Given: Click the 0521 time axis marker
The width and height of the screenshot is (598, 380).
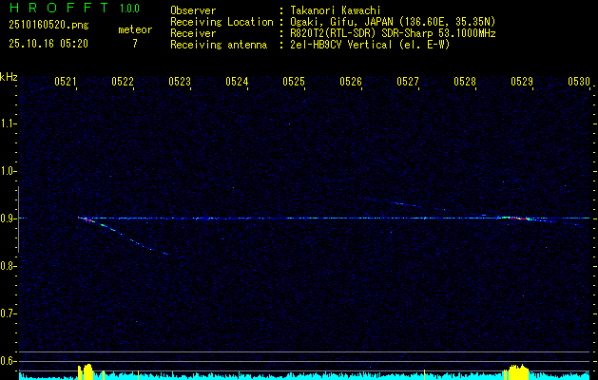Looking at the screenshot, I should pos(66,81).
